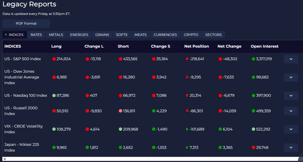The height and width of the screenshot is (162, 303).
Task: Switch to the SECTORS tab
Action: pos(214,35)
